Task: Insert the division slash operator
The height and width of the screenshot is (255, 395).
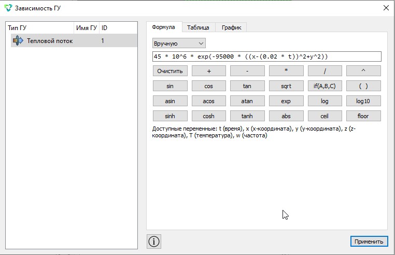Action: point(325,71)
